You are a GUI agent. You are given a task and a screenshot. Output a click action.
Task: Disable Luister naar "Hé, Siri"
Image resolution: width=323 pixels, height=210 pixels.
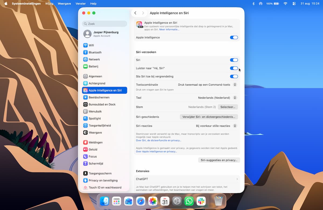pyautogui.click(x=234, y=68)
